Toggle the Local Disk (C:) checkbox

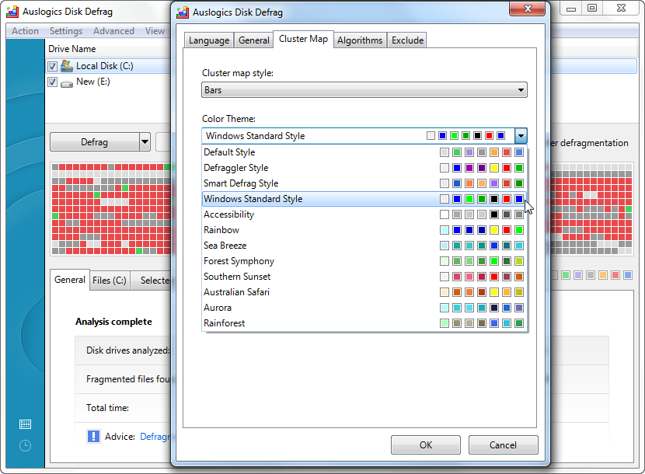(52, 66)
